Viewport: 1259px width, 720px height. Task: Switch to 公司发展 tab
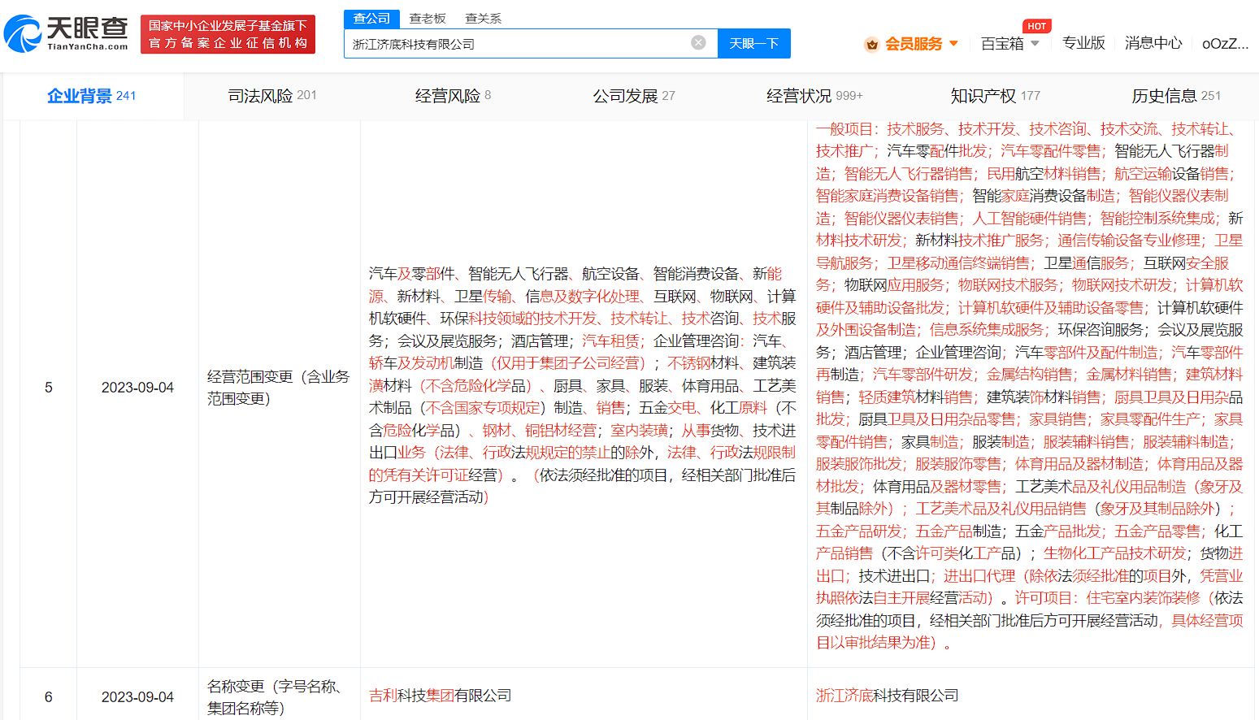click(x=634, y=96)
